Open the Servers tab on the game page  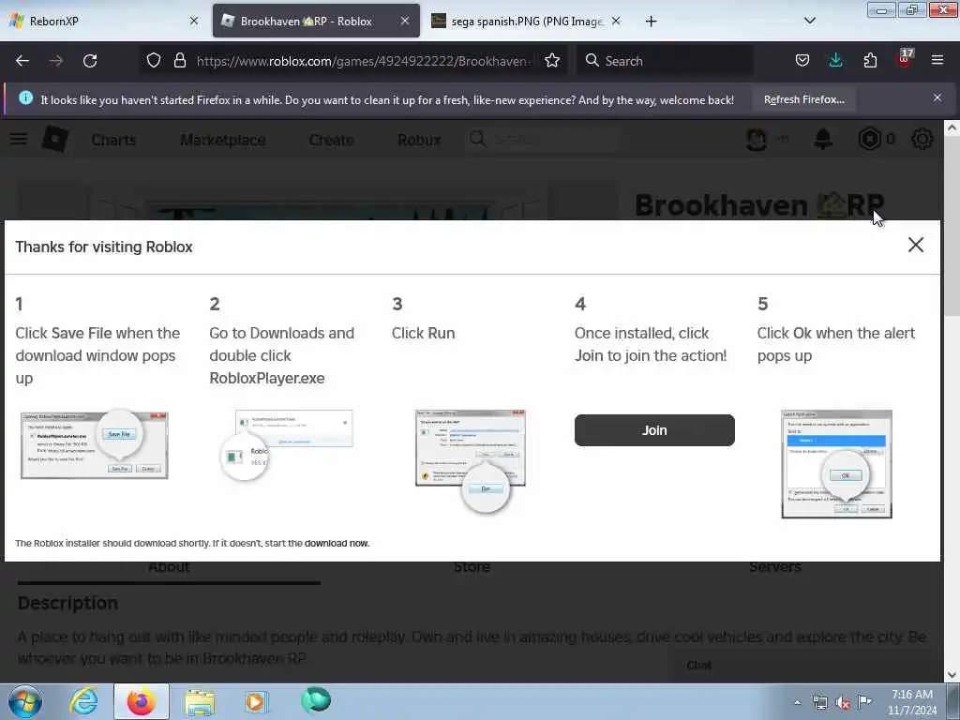[775, 567]
